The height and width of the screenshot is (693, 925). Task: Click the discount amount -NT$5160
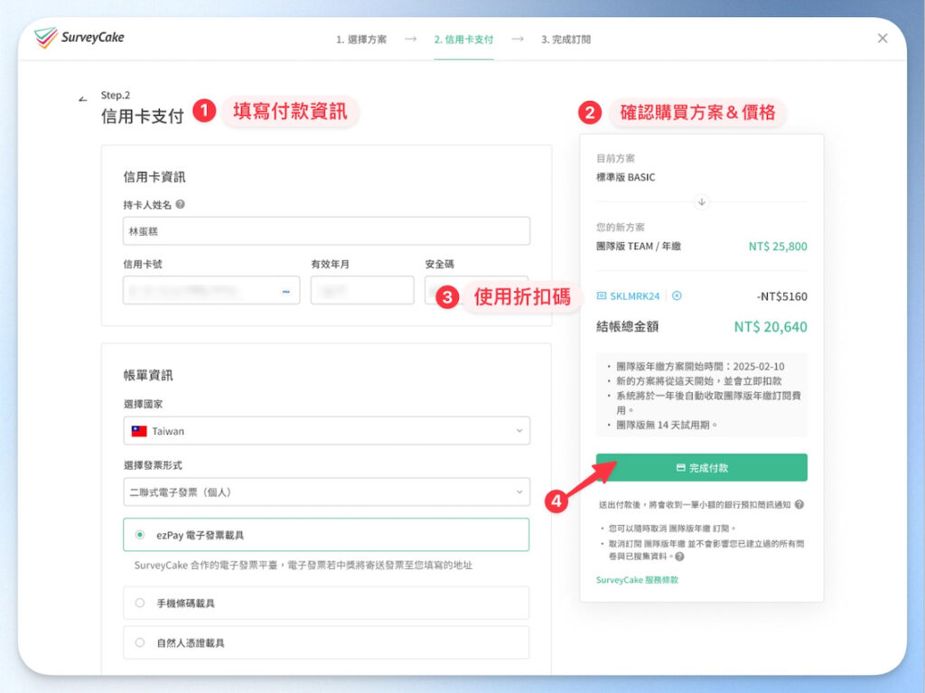click(781, 296)
